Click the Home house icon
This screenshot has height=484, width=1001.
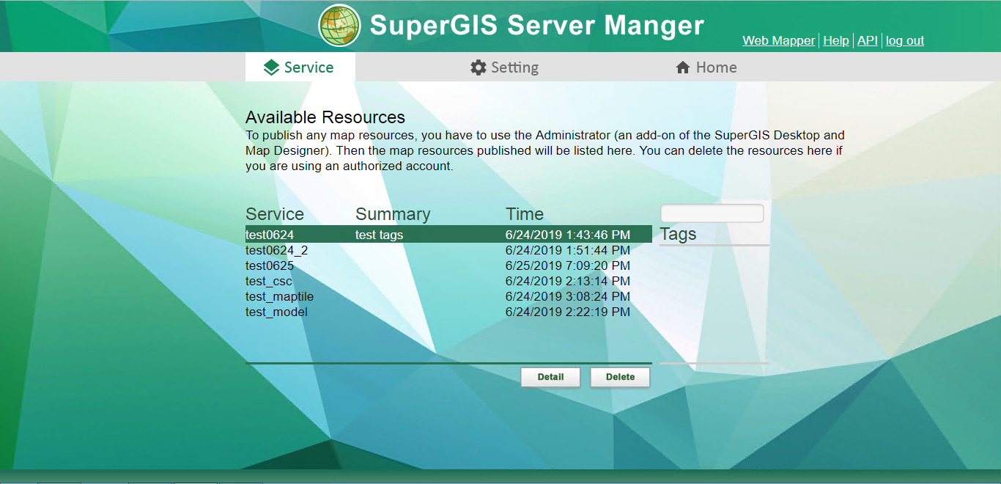click(x=683, y=67)
